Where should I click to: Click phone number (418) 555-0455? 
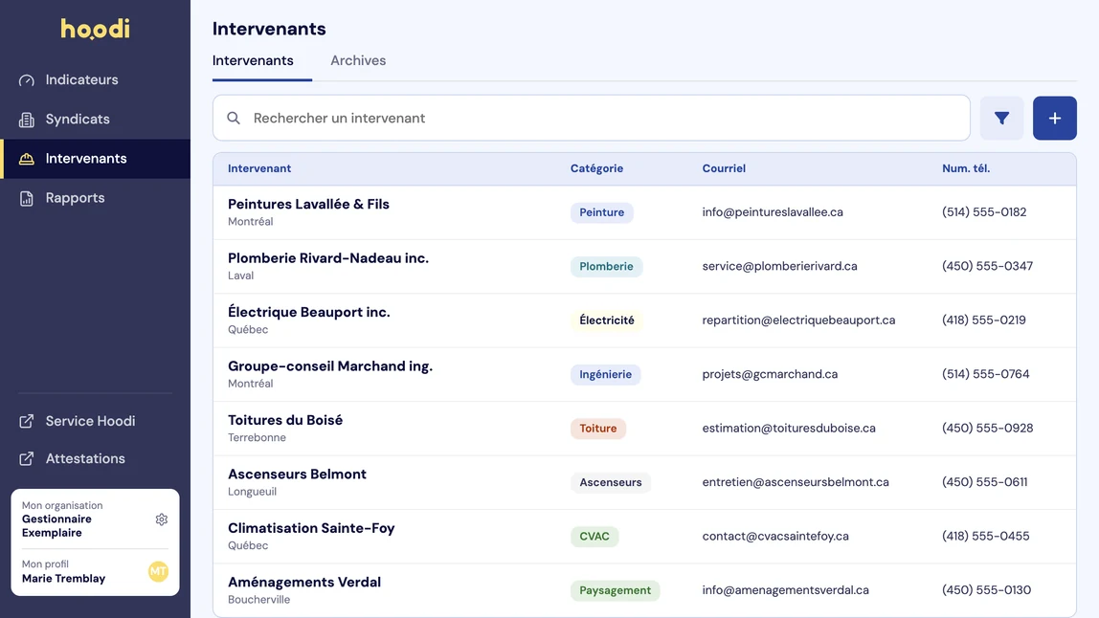(x=985, y=536)
